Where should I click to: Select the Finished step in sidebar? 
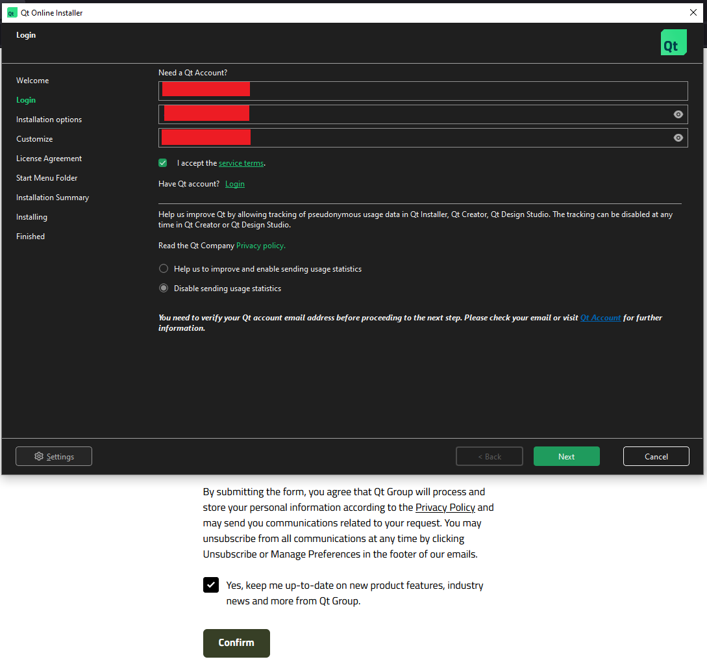coord(31,236)
